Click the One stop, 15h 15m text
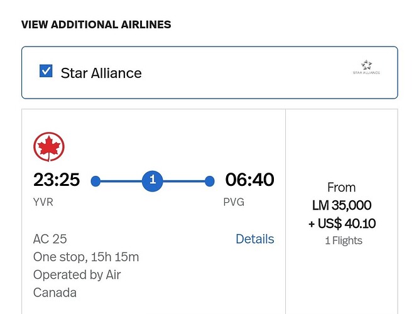This screenshot has height=314, width=419. [x=86, y=257]
